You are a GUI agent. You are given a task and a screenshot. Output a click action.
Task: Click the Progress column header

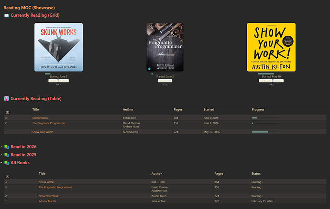coord(258,109)
